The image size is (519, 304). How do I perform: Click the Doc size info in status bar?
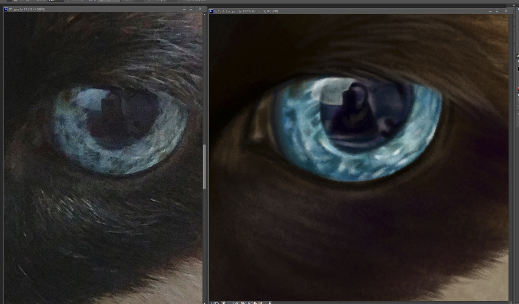247,303
